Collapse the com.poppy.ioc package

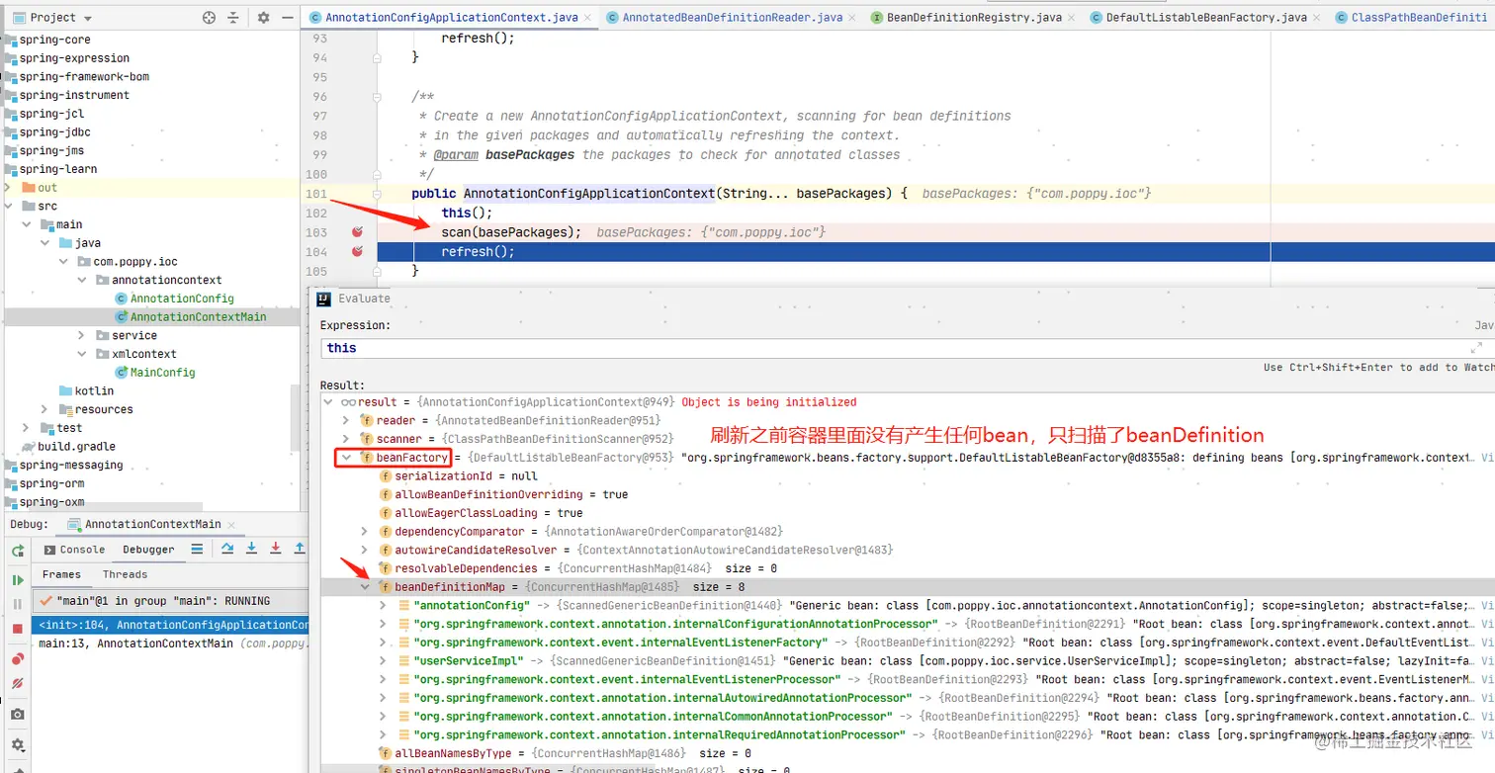click(x=64, y=262)
